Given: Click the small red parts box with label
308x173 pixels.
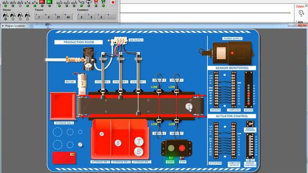Looking at the screenshot, I should pos(64,158).
